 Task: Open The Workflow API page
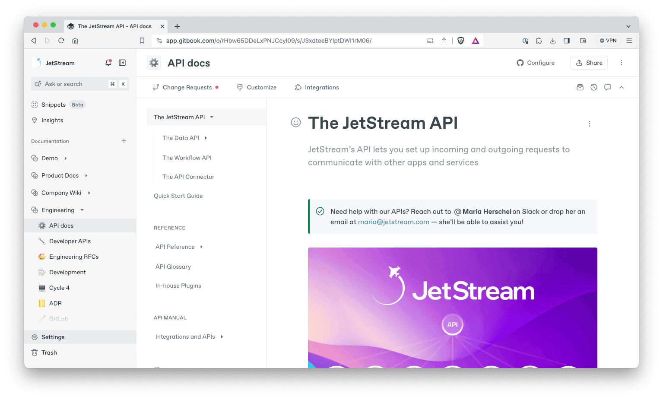pos(187,158)
